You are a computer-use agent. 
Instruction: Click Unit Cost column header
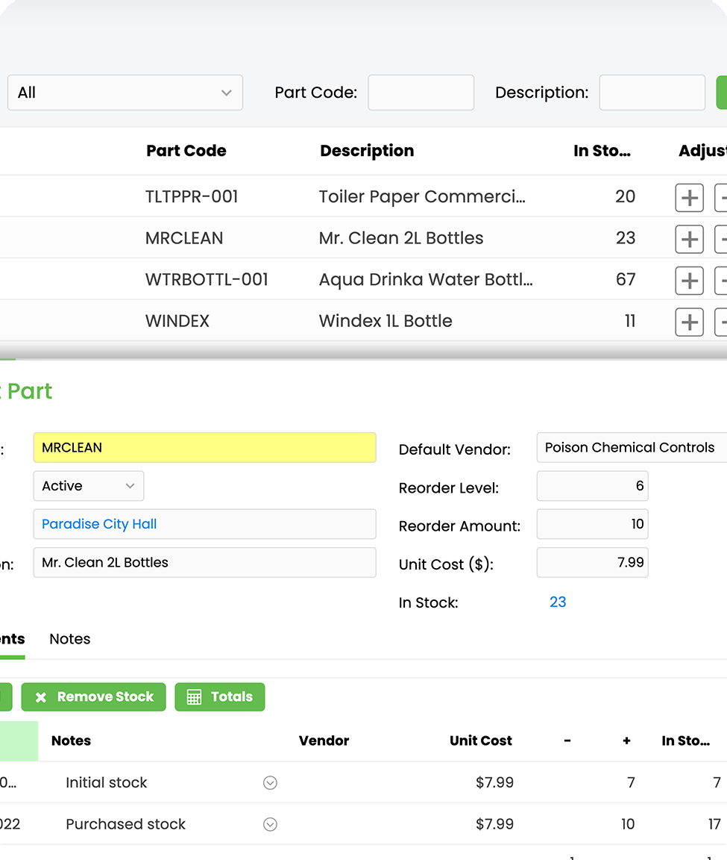coord(481,741)
